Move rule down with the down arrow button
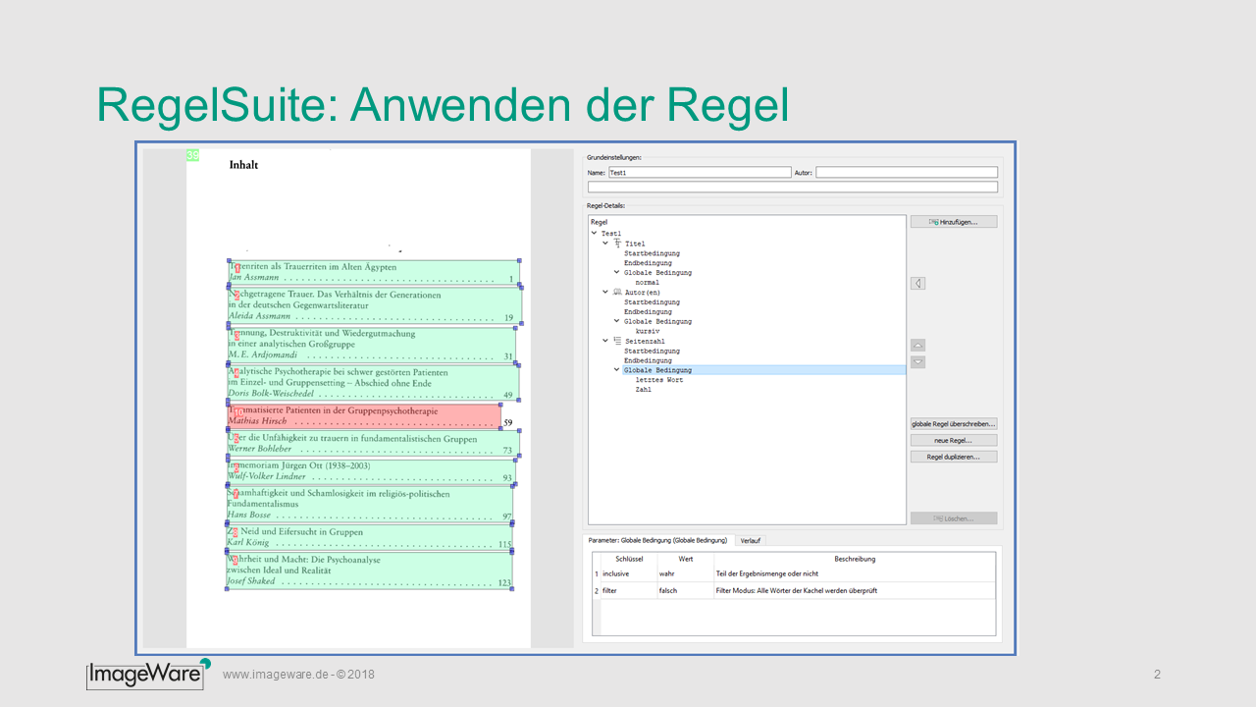This screenshot has height=707, width=1256. [x=917, y=362]
